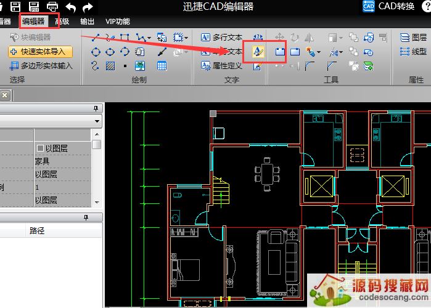Open the 编辑器 ribbon tab
431x308 pixels.
(x=33, y=22)
